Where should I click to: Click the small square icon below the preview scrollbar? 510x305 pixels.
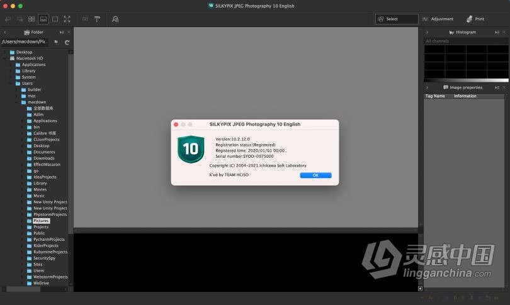click(420, 289)
